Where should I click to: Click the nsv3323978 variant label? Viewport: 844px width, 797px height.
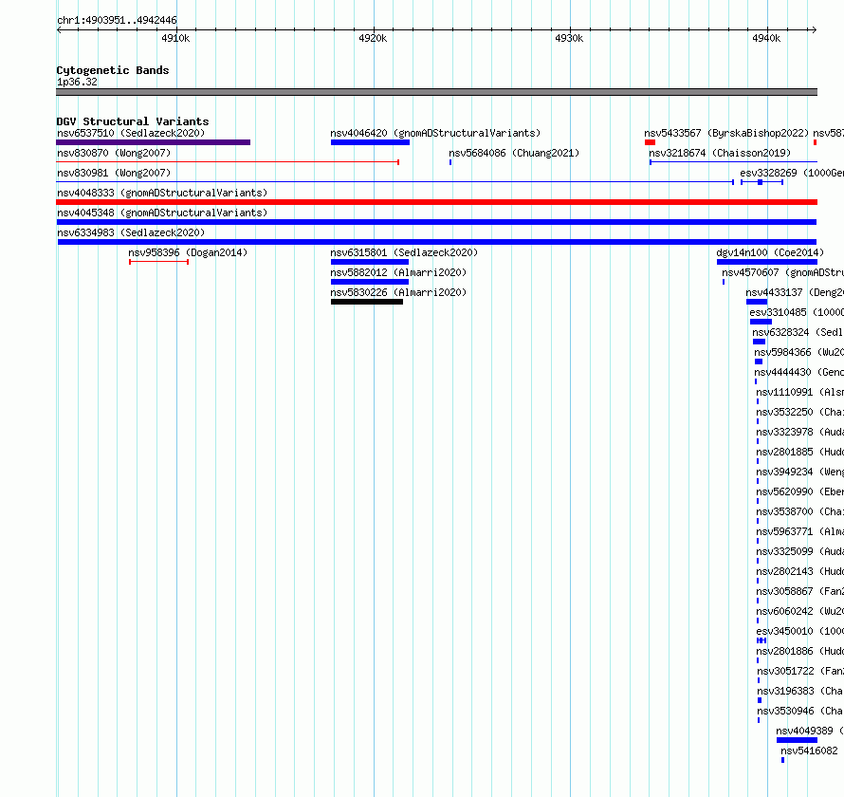799,432
